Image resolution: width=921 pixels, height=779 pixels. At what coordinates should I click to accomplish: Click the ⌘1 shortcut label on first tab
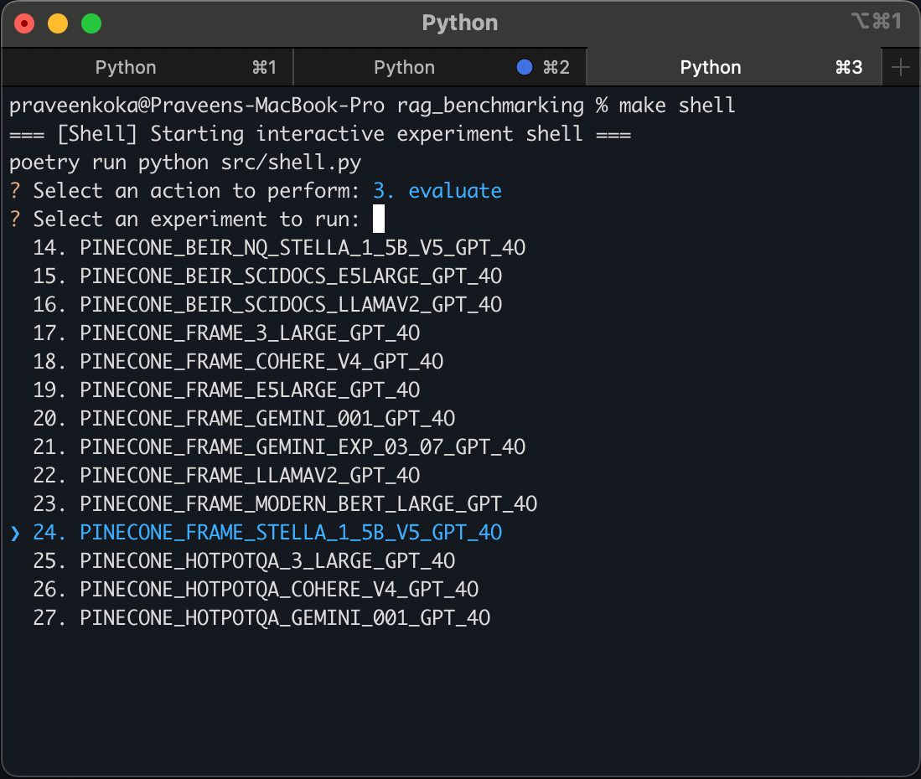click(x=264, y=68)
